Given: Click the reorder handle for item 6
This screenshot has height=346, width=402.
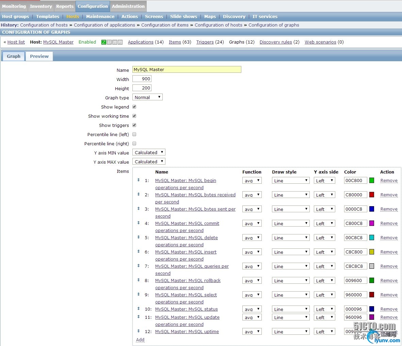Looking at the screenshot, I should tap(139, 252).
